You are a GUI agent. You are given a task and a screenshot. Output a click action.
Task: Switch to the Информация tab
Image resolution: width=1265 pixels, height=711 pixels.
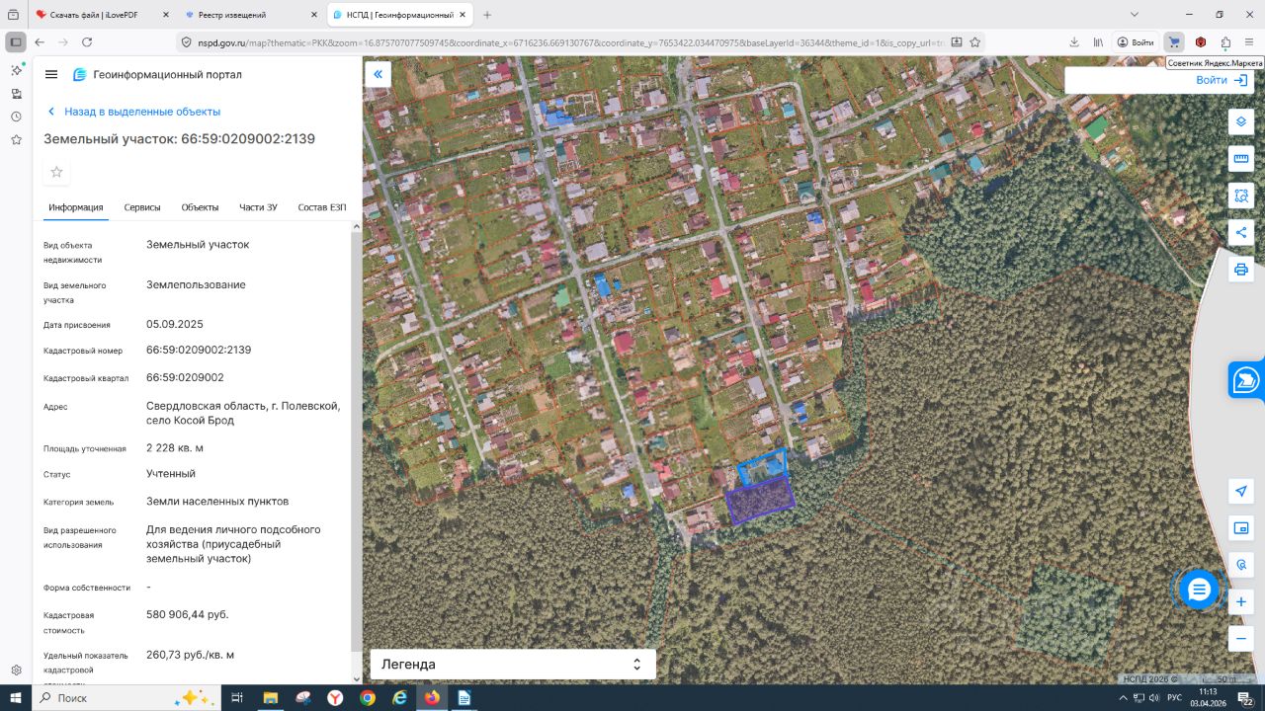[76, 207]
